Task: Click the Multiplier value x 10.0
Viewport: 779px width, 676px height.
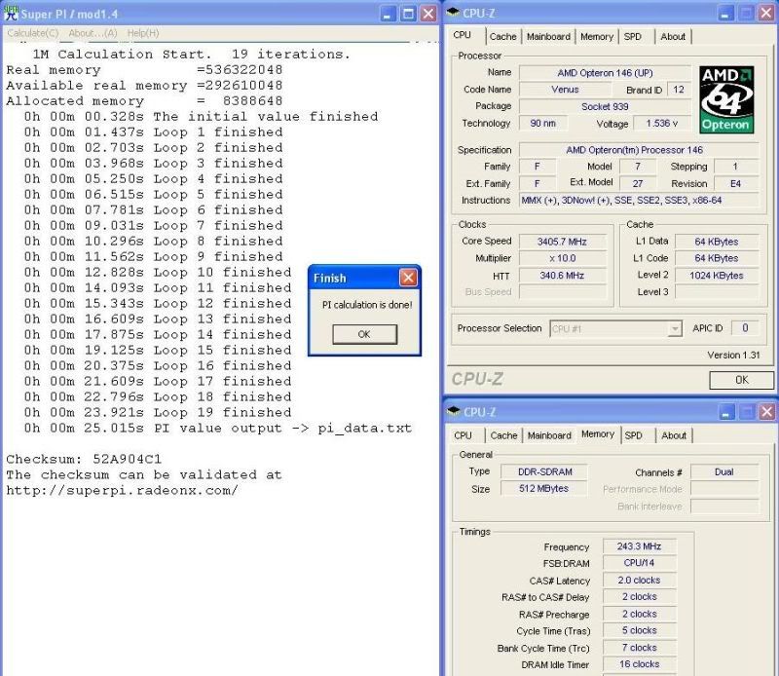Action: [x=562, y=258]
